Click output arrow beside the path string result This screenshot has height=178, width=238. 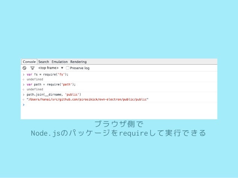tap(24, 100)
